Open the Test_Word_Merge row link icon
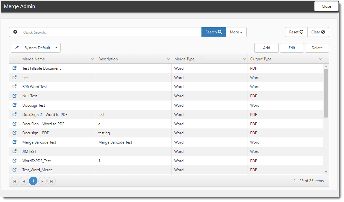This screenshot has height=202, width=344. pos(15,170)
